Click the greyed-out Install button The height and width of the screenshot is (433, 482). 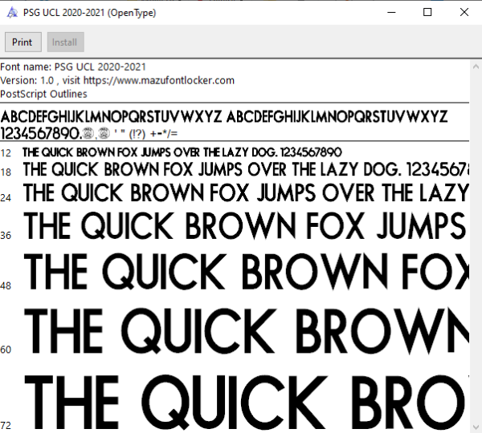click(66, 42)
